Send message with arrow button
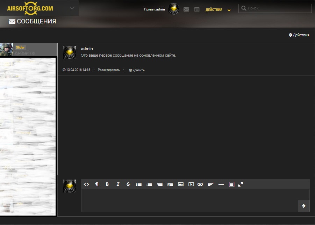This screenshot has height=225, width=315. tap(303, 206)
